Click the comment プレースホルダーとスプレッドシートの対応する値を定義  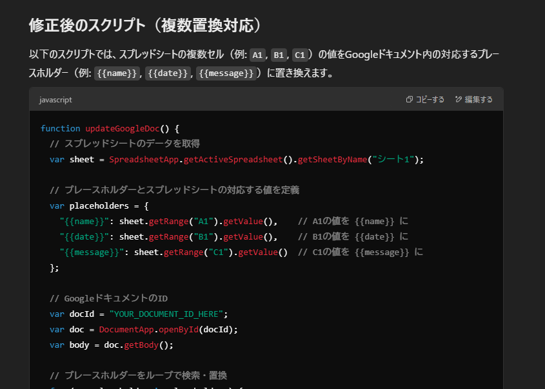pos(175,190)
